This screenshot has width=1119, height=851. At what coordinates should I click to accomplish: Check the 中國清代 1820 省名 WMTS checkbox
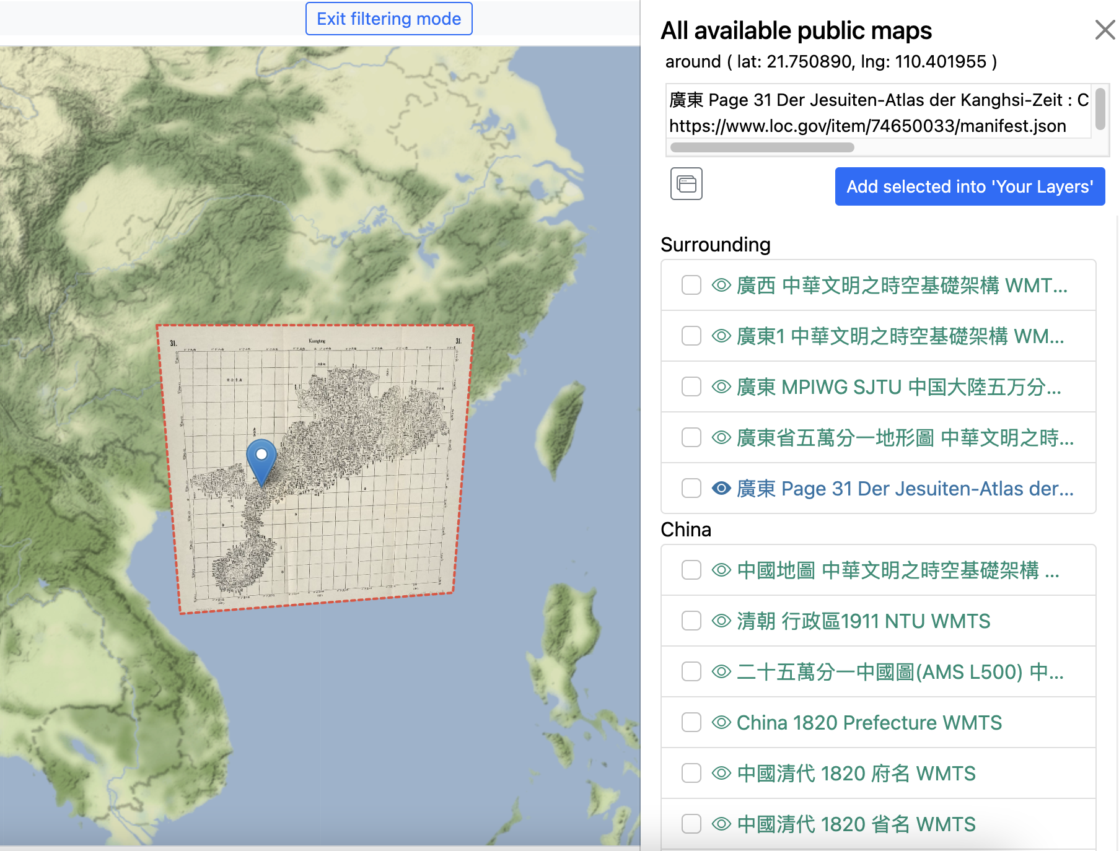click(691, 824)
